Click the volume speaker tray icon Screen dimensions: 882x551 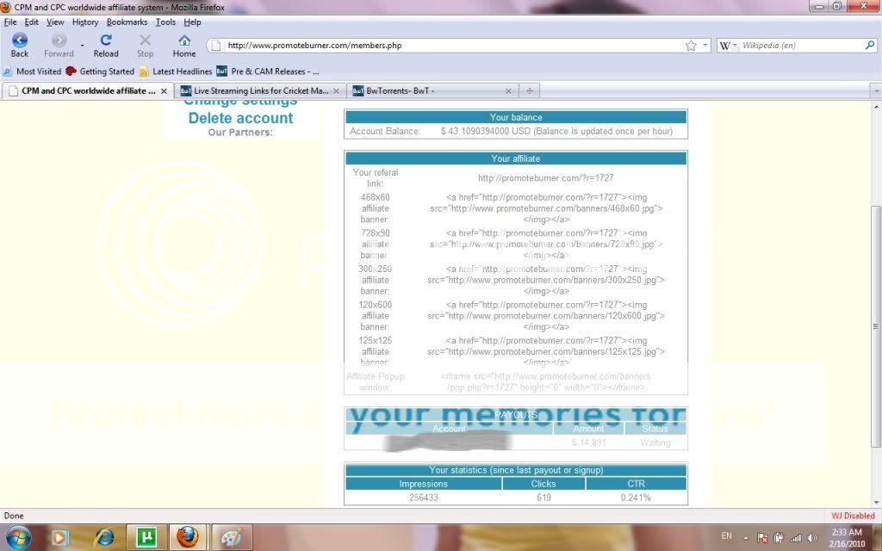tap(812, 537)
